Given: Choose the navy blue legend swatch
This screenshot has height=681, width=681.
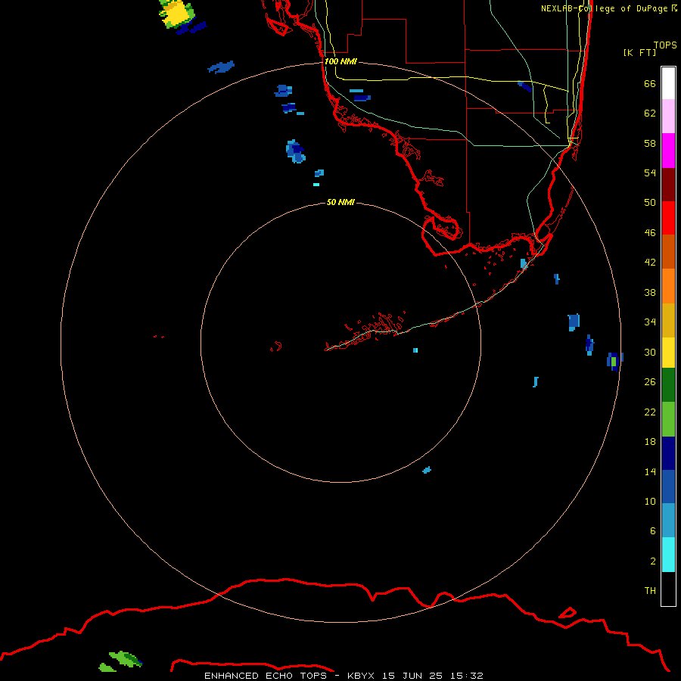Looking at the screenshot, I should coord(668,453).
